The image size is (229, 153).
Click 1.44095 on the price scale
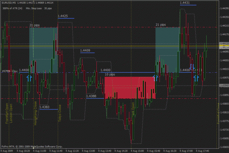tap(225, 52)
